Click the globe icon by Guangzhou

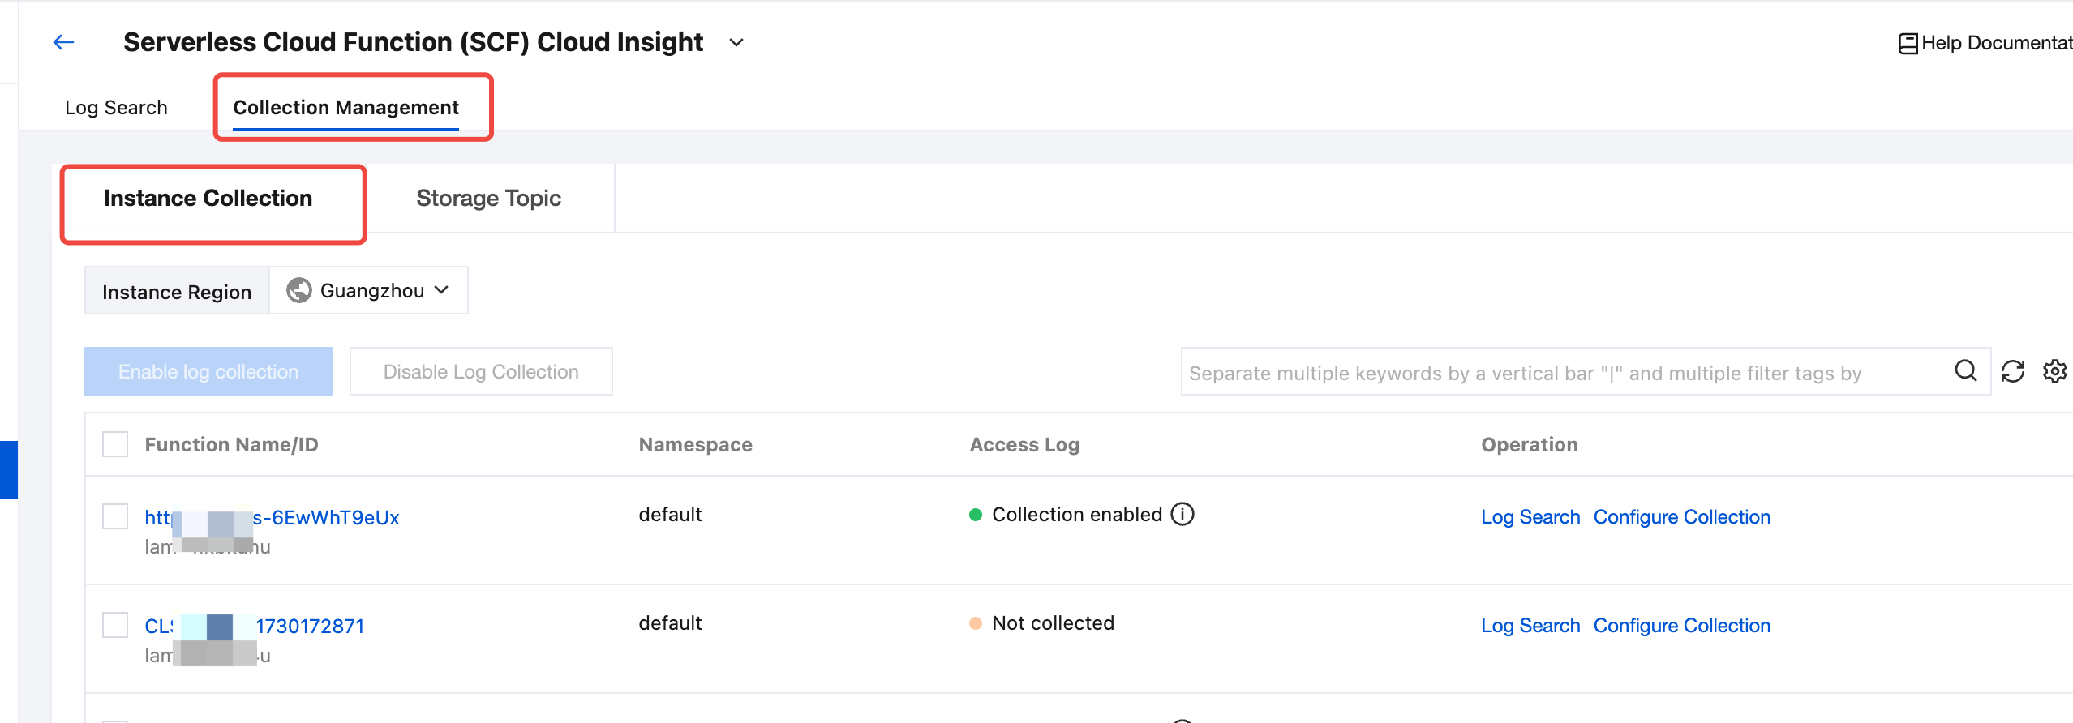[x=299, y=290]
